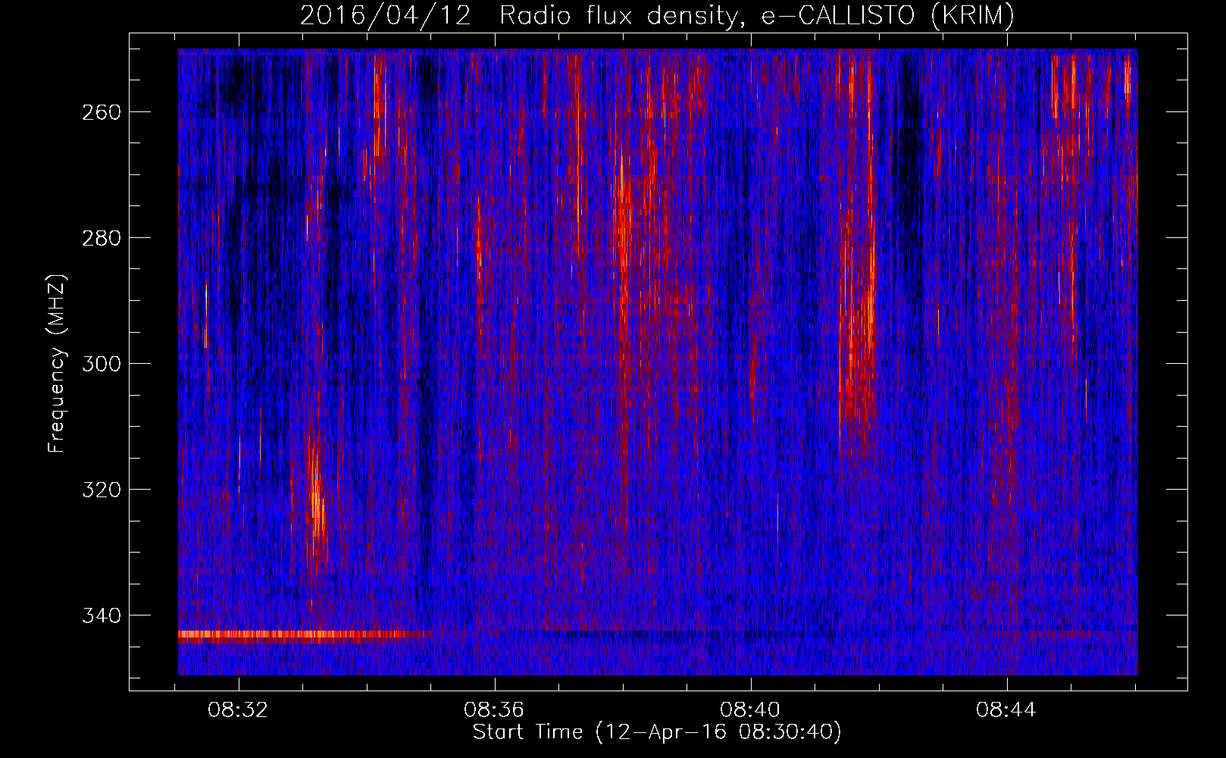Click the 340 frequency tick label
The width and height of the screenshot is (1226, 758).
[x=101, y=615]
